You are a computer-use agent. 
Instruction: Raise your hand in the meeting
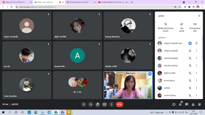coord(97,104)
